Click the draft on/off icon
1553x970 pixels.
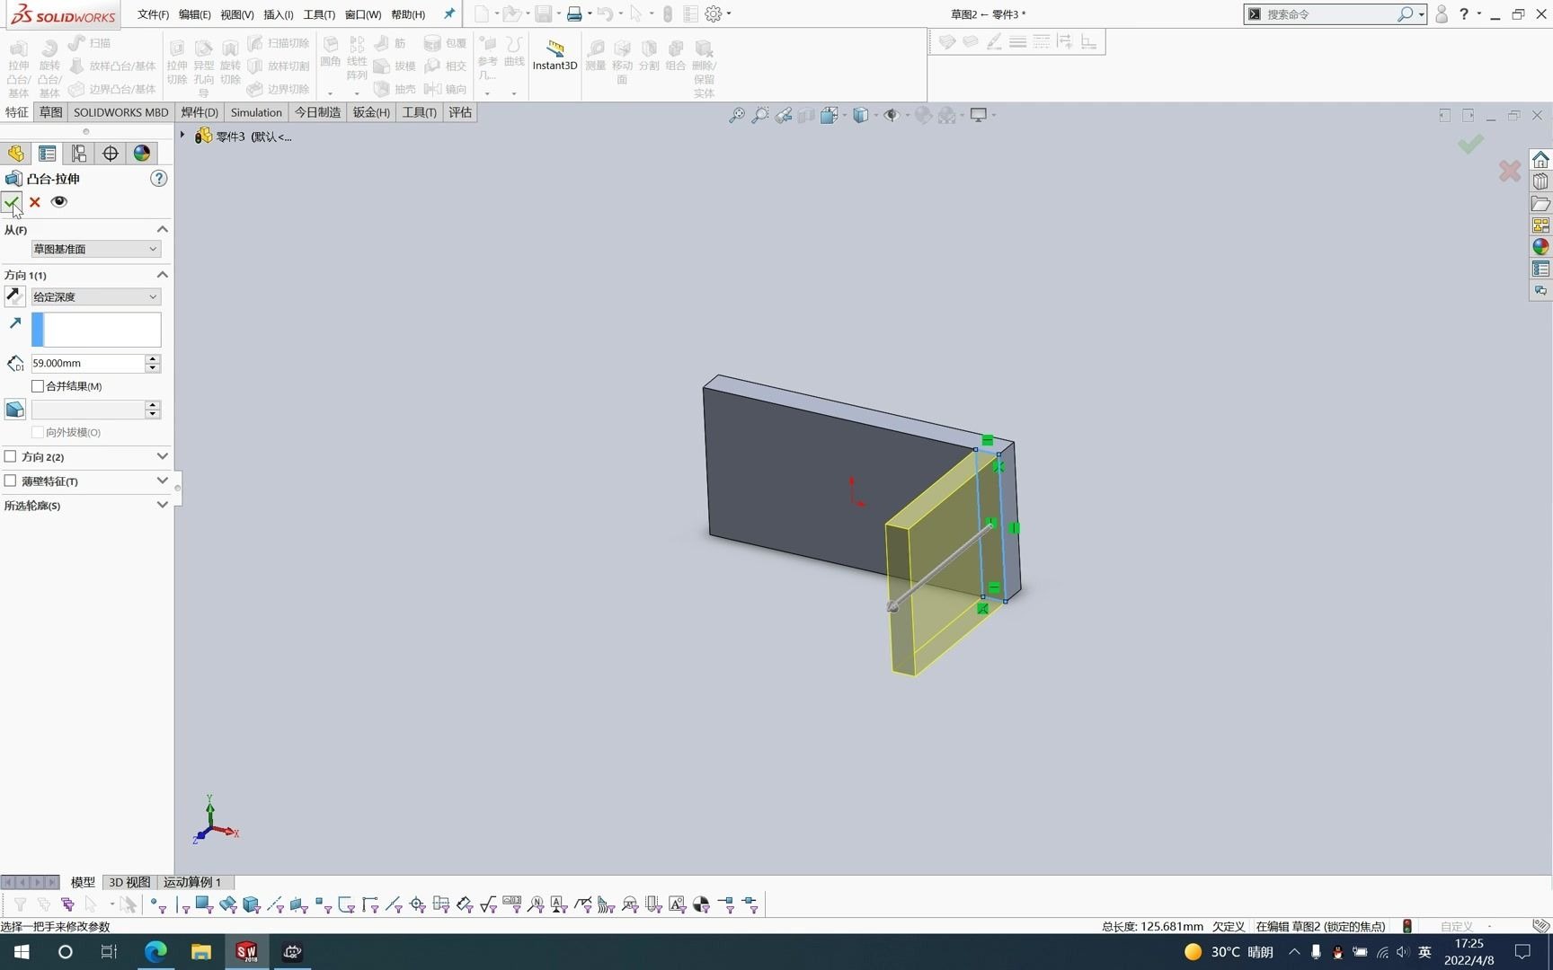[14, 410]
